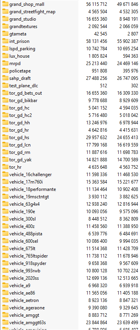Click packed size 12 513 665
The height and width of the screenshot is (330, 140).
tap(128, 278)
